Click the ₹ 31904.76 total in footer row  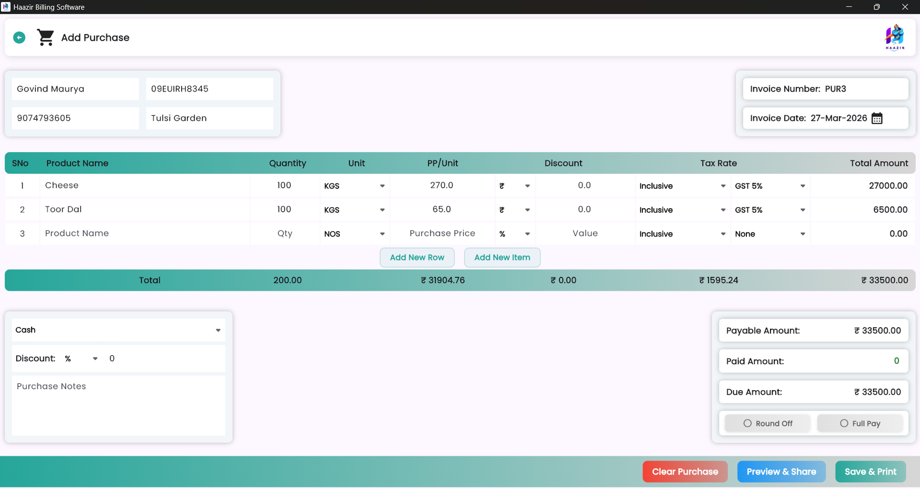point(443,280)
